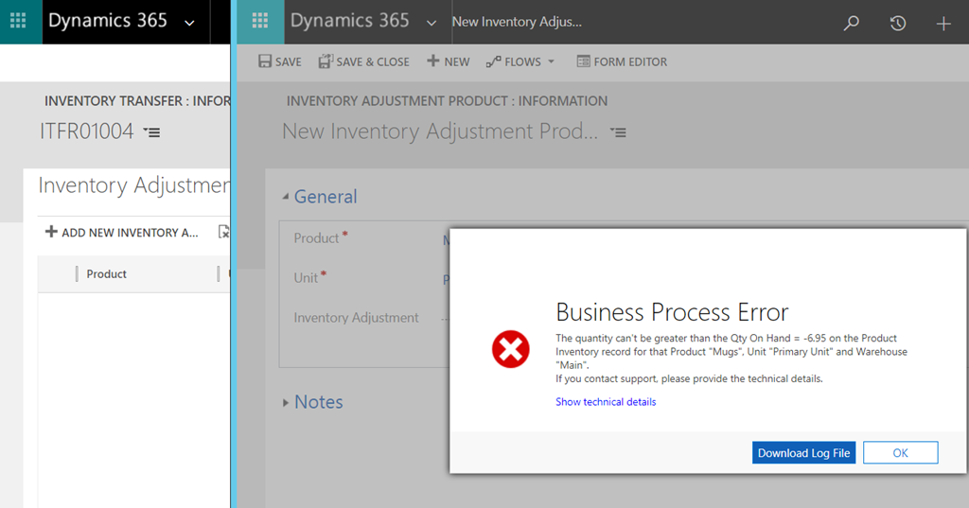Click New Inventory Adjus... breadcrumb
The height and width of the screenshot is (508, 969).
pyautogui.click(x=517, y=22)
